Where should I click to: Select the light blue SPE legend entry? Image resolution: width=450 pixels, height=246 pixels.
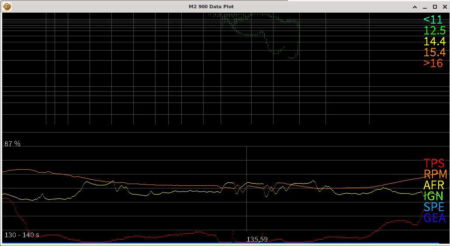point(434,207)
